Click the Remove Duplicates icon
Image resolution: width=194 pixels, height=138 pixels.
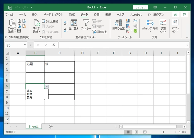click(128, 26)
